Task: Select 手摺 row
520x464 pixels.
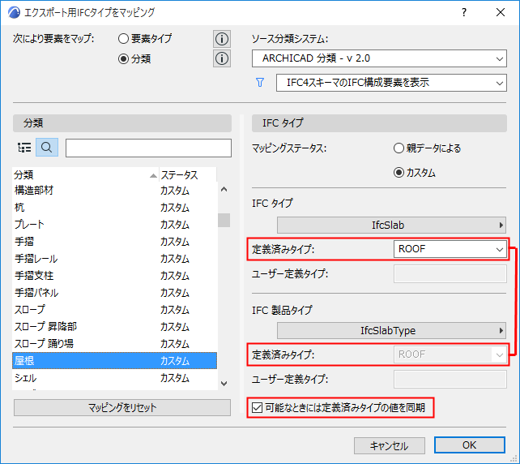Action: (114, 242)
